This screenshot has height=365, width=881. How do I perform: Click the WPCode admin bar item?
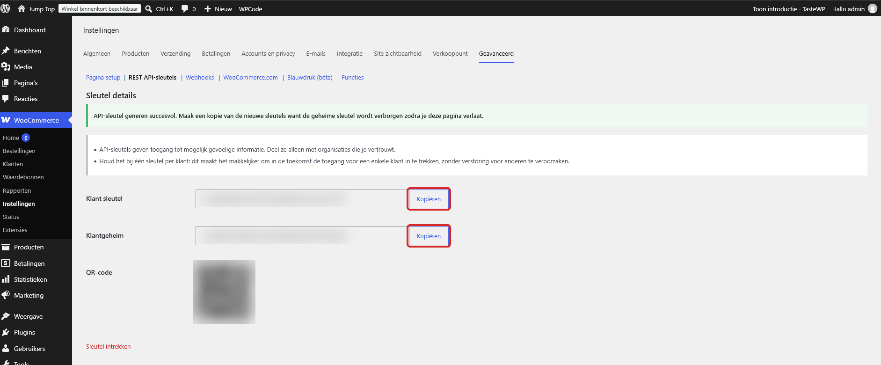click(250, 9)
